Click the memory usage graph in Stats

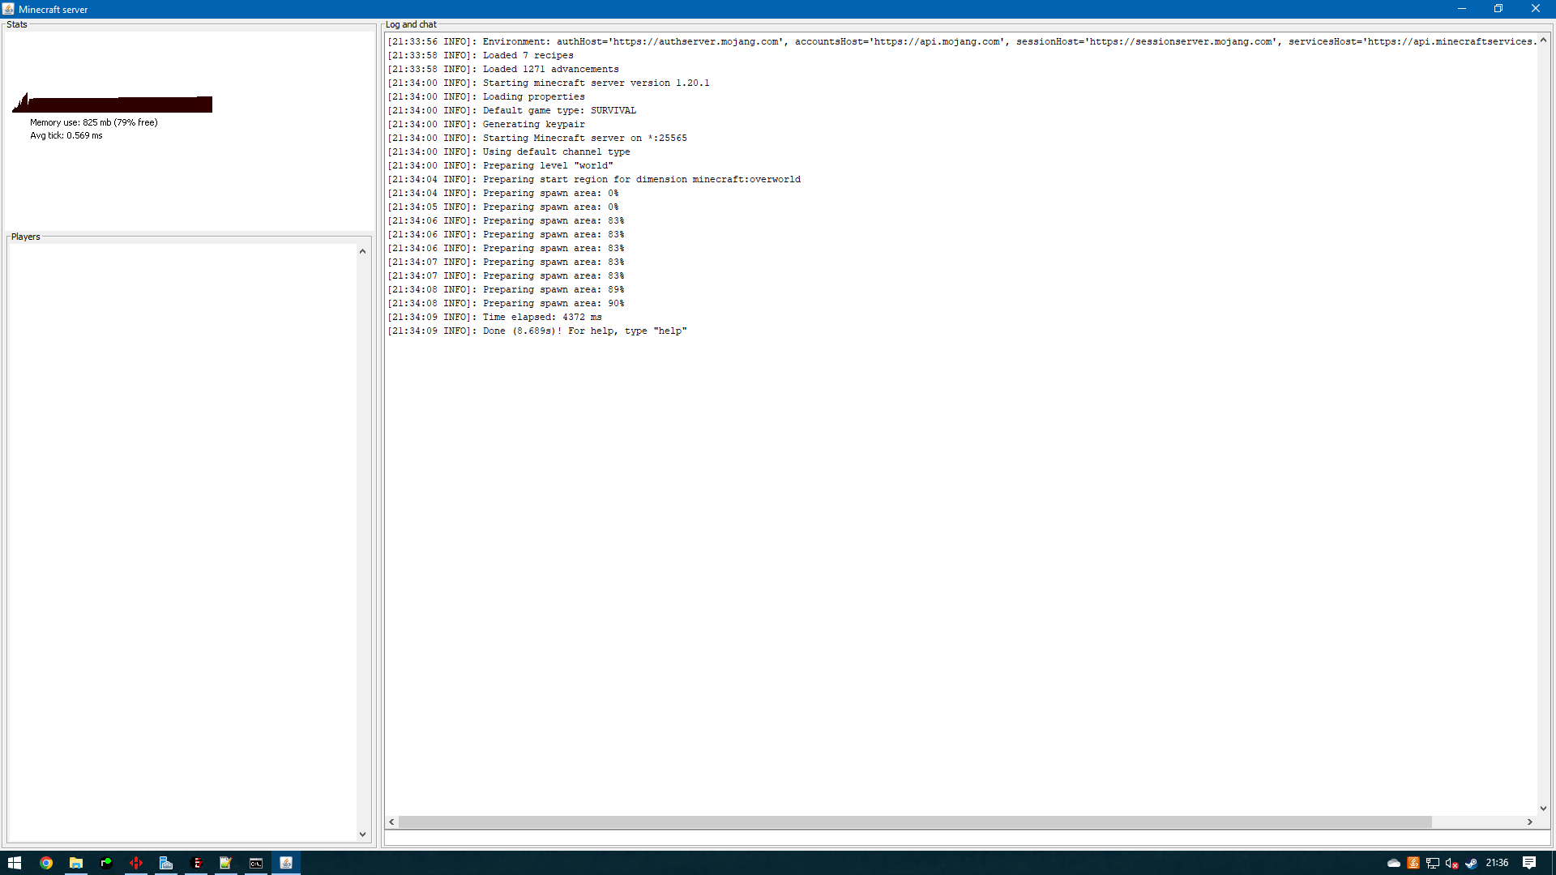coord(113,104)
